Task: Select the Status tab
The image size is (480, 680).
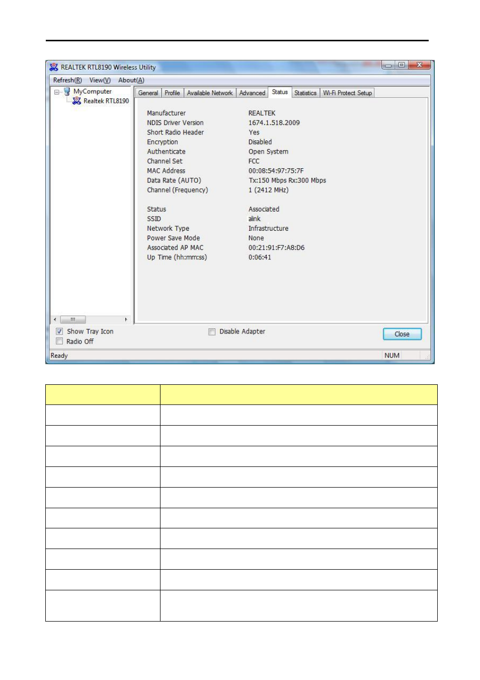Action: [x=280, y=92]
